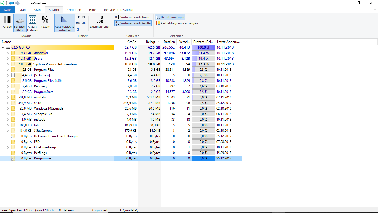This screenshot has width=378, height=213.
Task: Click the OEM folder icon
Action: tap(13, 103)
